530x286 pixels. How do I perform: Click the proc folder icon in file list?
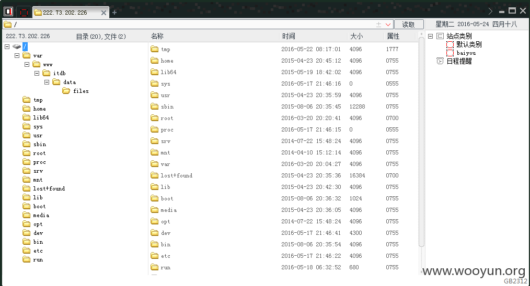coord(155,129)
